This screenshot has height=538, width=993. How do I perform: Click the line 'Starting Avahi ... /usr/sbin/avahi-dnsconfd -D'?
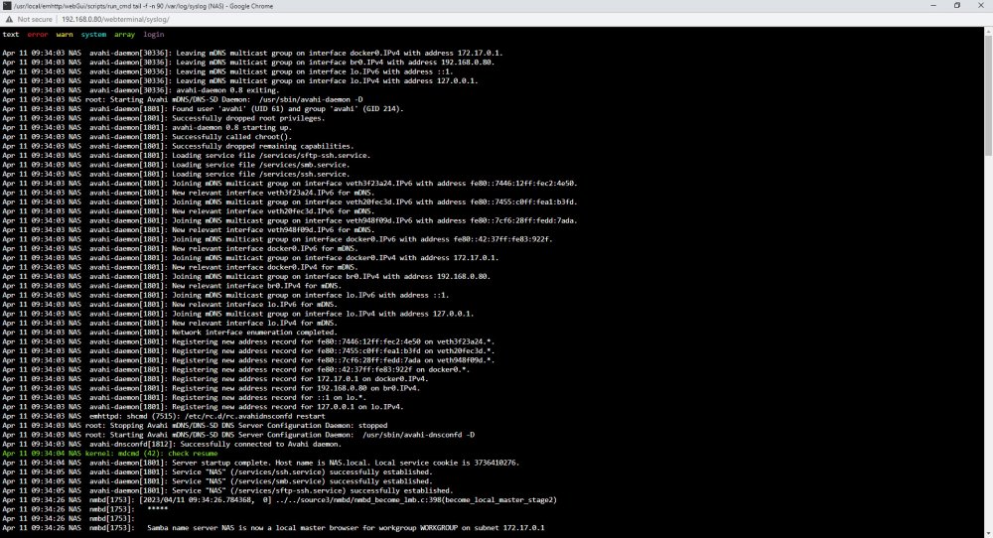[x=238, y=435]
